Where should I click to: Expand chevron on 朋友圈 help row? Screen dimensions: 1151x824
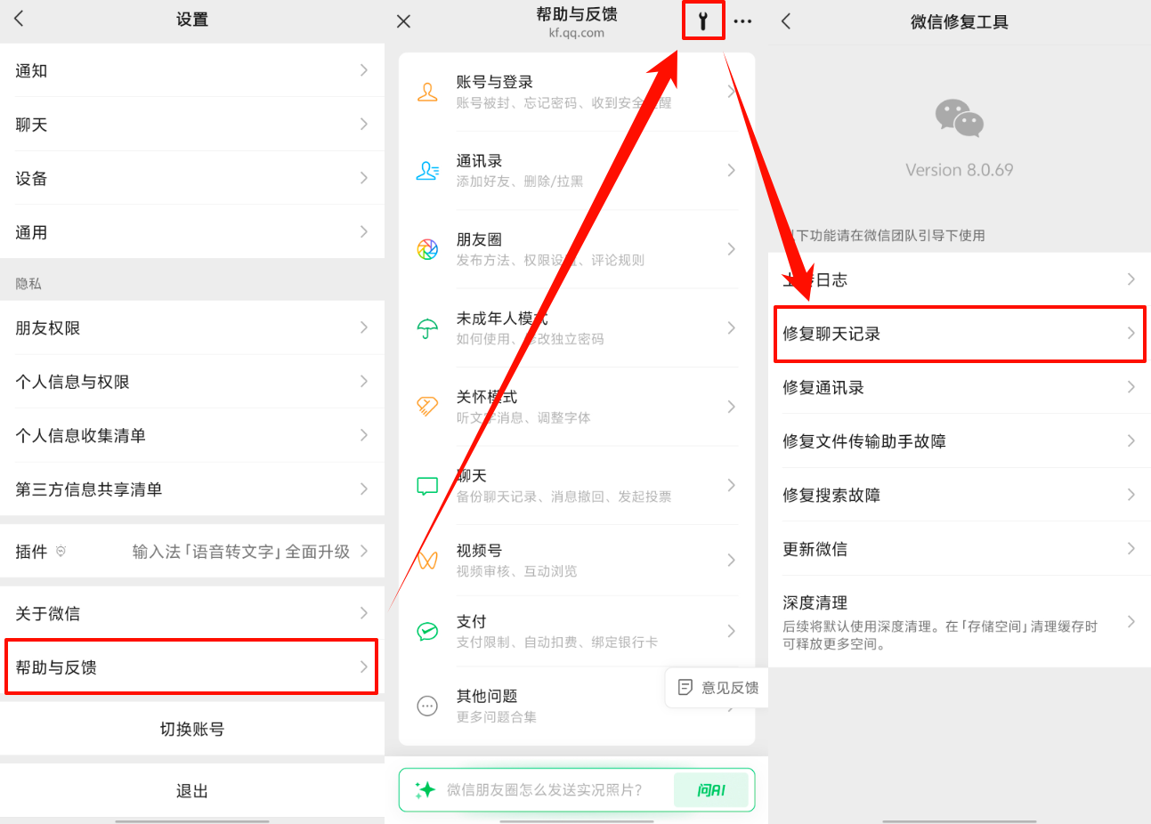tap(732, 249)
